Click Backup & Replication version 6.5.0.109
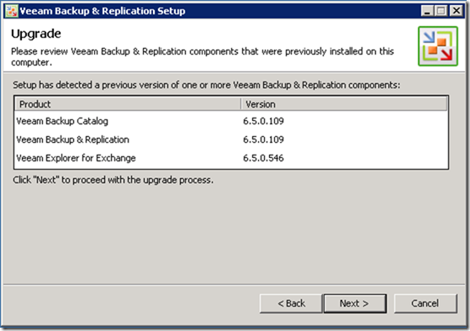The height and width of the screenshot is (331, 470). click(x=263, y=139)
